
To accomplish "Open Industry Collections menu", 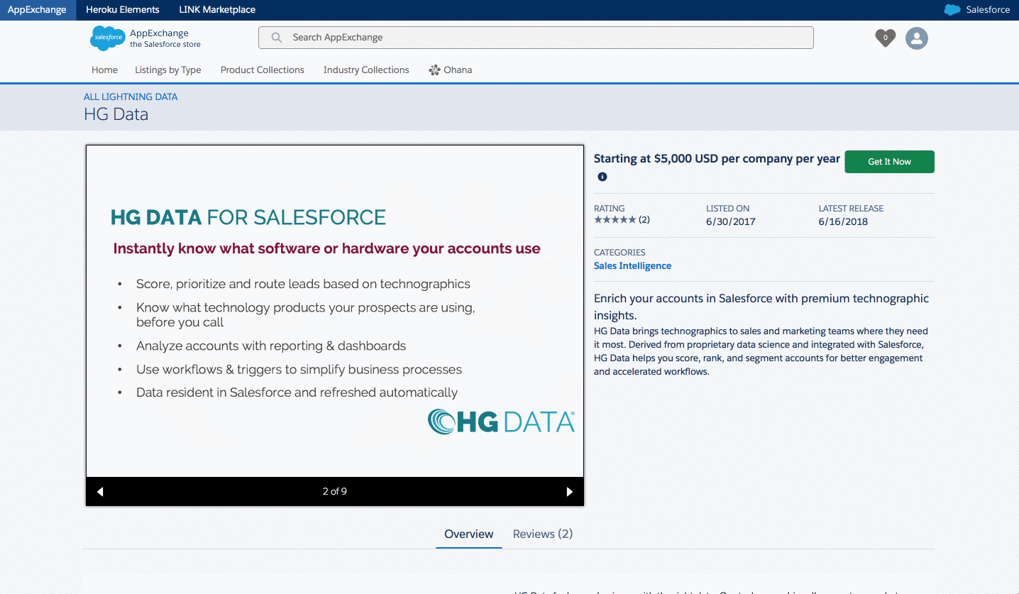I will click(366, 70).
